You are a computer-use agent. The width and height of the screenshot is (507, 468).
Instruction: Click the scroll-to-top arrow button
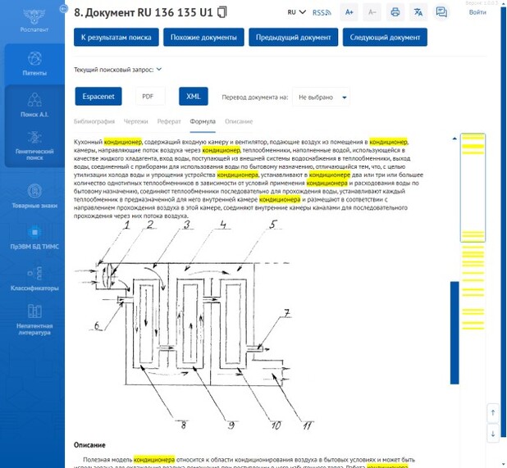tap(493, 412)
